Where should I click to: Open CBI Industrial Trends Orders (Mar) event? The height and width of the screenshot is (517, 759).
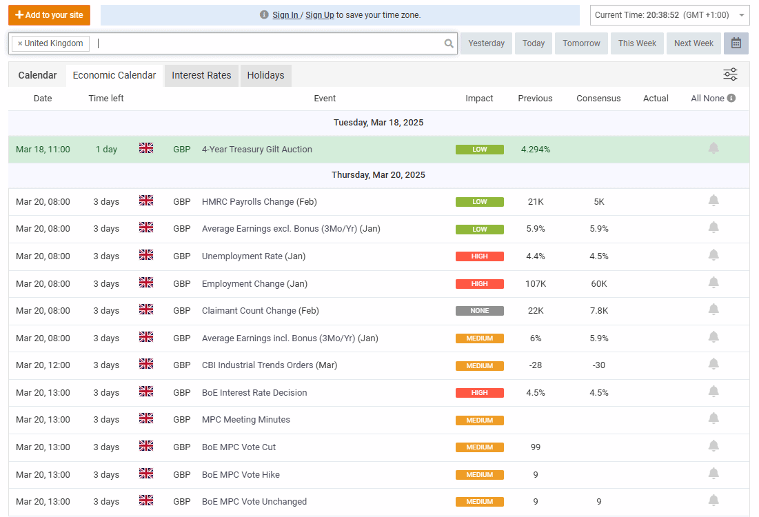(270, 365)
